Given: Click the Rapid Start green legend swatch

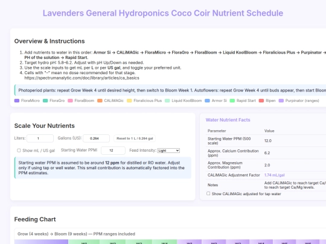Looking at the screenshot, I should tap(232, 101).
